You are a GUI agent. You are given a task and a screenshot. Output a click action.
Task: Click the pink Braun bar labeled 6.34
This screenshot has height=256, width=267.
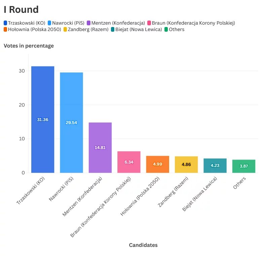click(x=129, y=162)
